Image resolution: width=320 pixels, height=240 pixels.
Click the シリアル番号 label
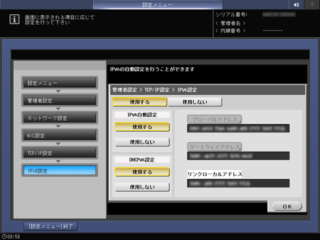point(231,15)
